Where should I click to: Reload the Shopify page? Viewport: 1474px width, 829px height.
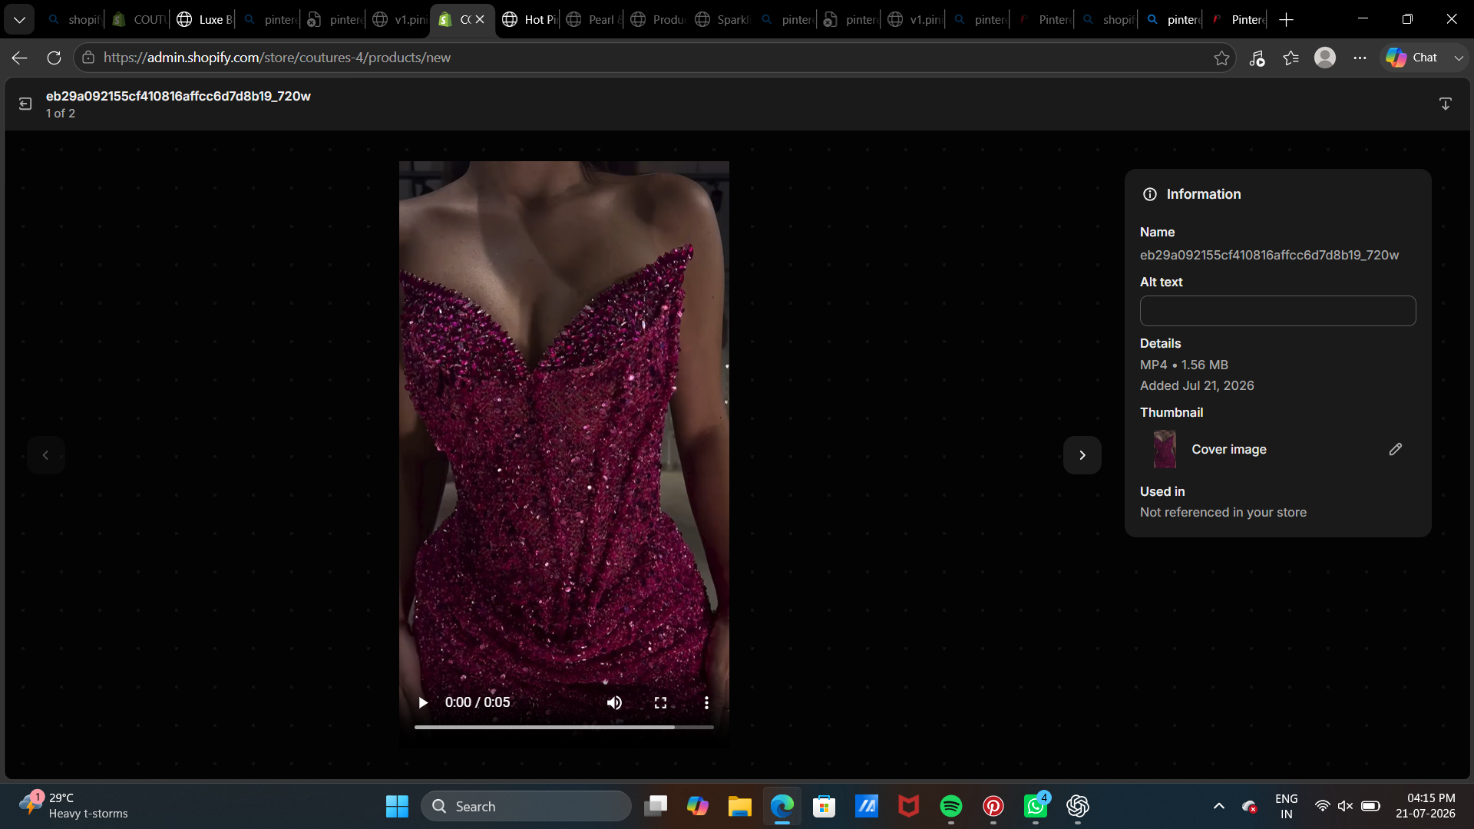click(x=54, y=58)
